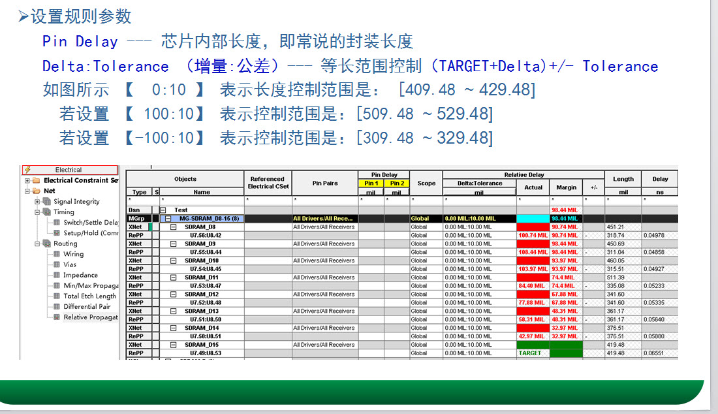Click the lightning bolt icon on Electrical tab

(x=27, y=170)
